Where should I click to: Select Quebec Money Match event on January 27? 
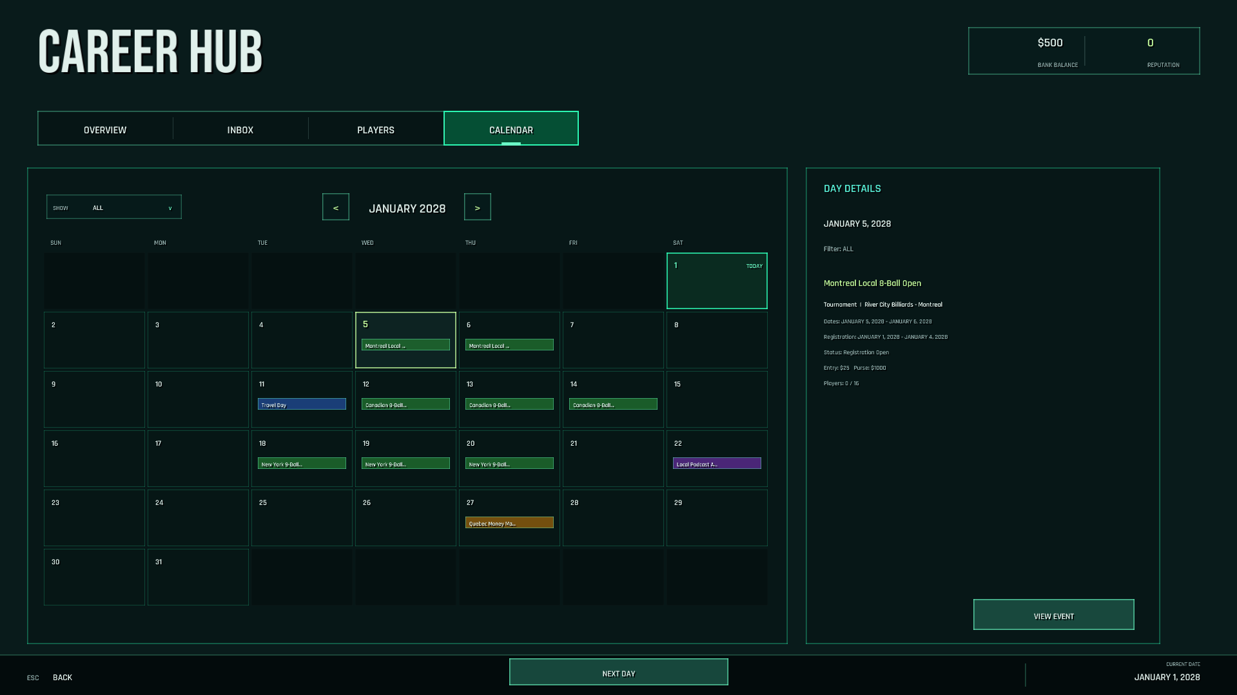point(509,523)
